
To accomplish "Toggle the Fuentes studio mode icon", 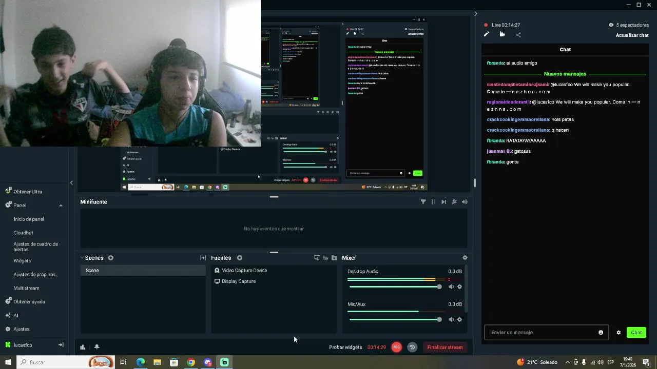I will tap(325, 258).
